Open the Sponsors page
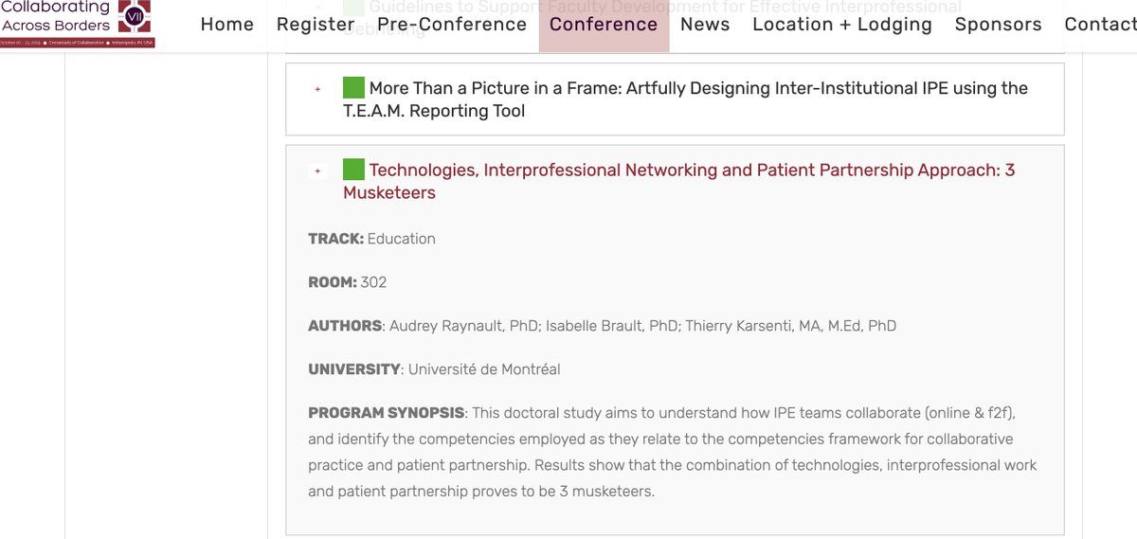Viewport: 1137px width, 539px height. click(x=998, y=25)
